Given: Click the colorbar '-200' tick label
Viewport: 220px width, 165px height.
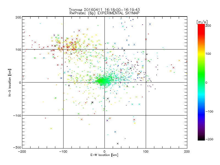Looking at the screenshot, I should [x=209, y=139].
